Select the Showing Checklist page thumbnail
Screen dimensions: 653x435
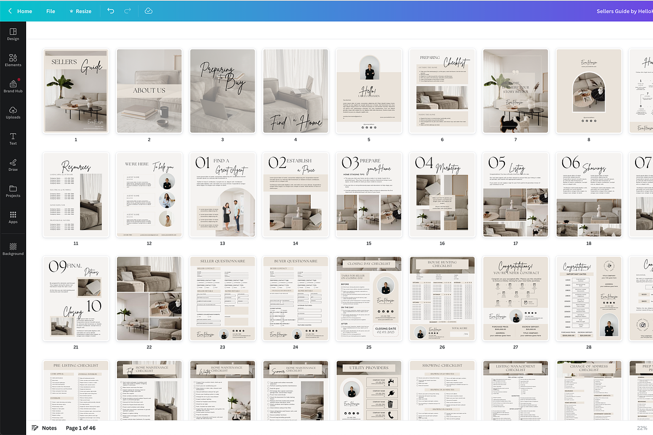[x=442, y=390]
